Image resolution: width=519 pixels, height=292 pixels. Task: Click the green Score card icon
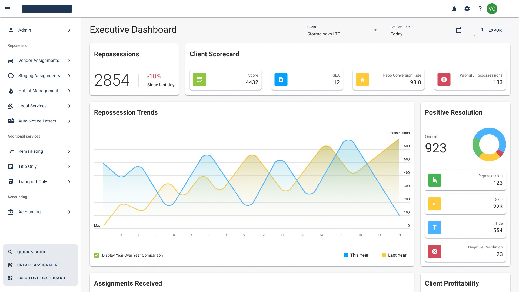point(199,79)
